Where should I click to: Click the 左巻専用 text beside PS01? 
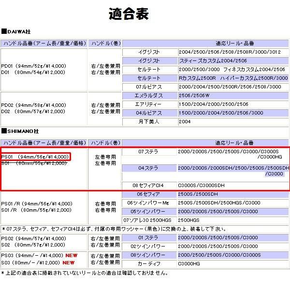[x=105, y=157]
